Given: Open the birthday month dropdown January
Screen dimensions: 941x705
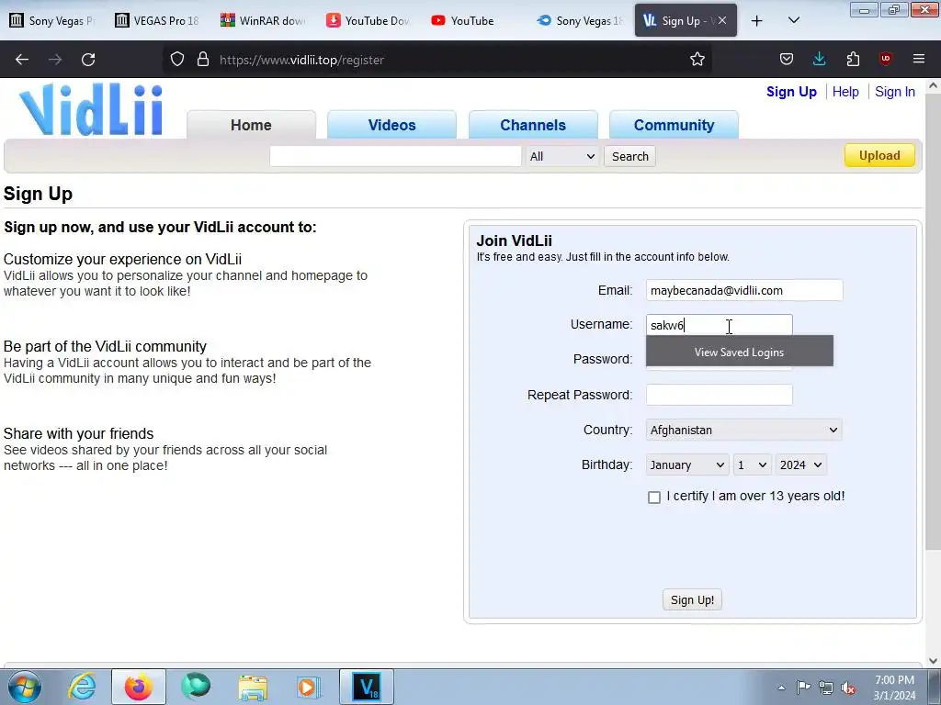Looking at the screenshot, I should pos(687,464).
